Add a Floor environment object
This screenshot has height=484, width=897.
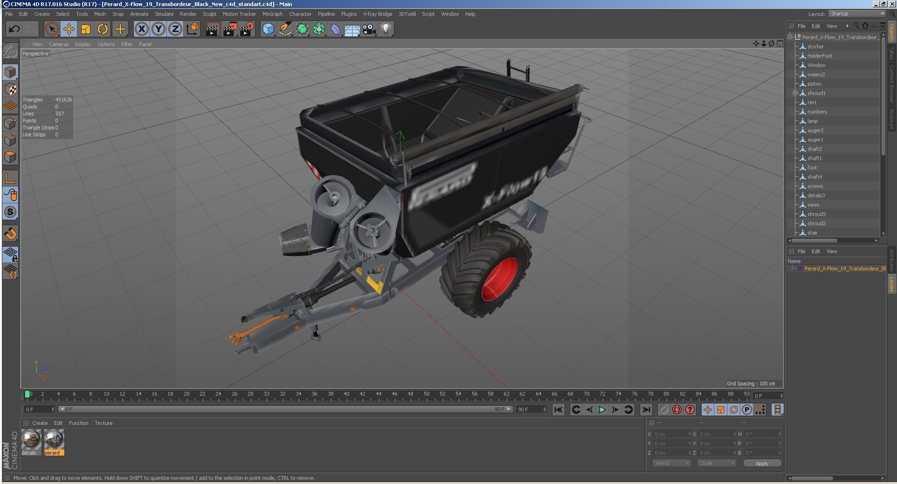pyautogui.click(x=352, y=29)
